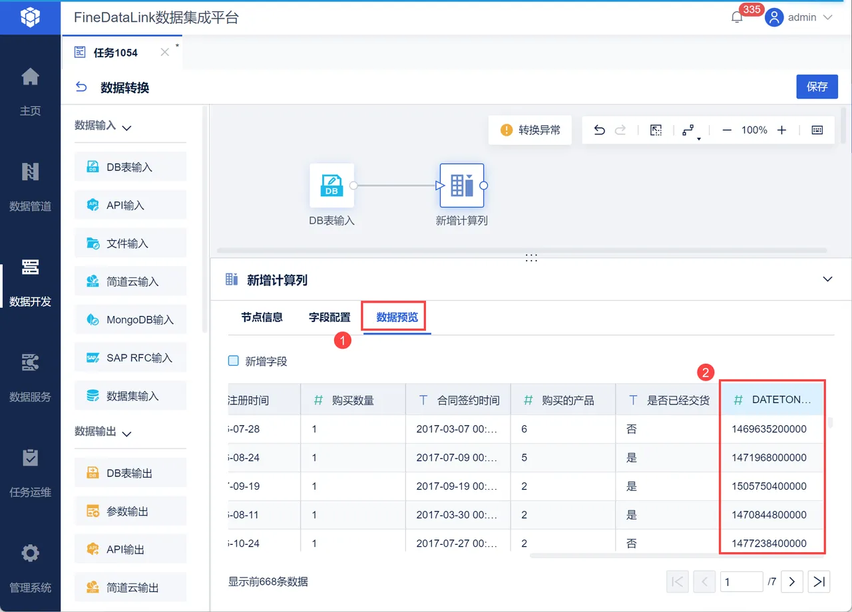Click the FineDataLink logo icon

coord(30,17)
